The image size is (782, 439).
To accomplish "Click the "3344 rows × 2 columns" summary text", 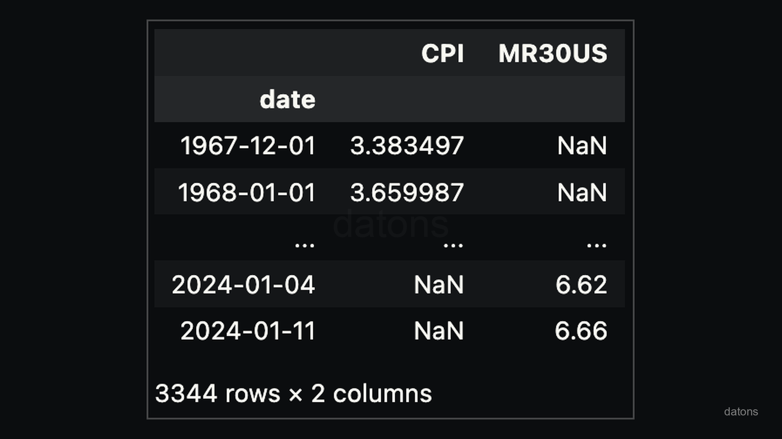I will 293,393.
